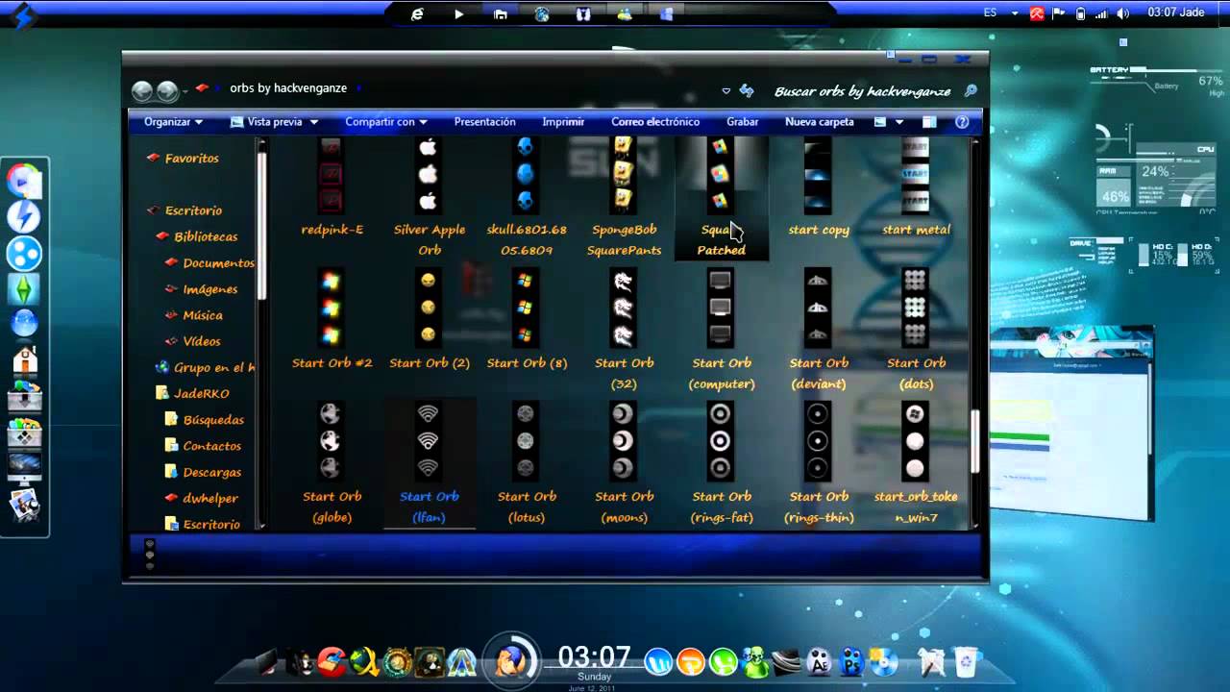
Task: Open the address bar history dropdown
Action: 726,90
